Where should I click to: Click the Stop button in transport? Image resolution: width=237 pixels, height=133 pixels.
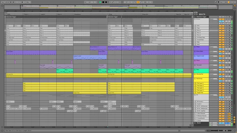pos(103,2)
